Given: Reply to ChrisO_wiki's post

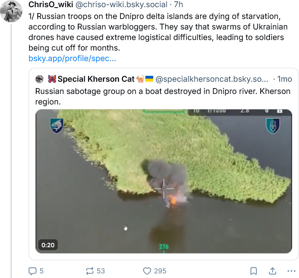Looking at the screenshot, I should [33, 271].
